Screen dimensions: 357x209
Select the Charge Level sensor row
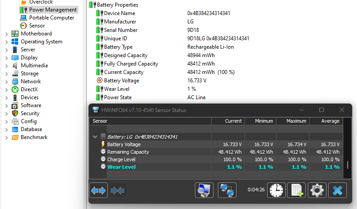point(216,159)
